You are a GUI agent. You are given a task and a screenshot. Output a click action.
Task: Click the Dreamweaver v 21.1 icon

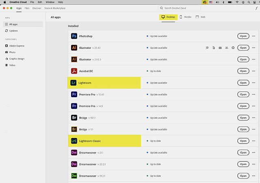tap(74, 152)
